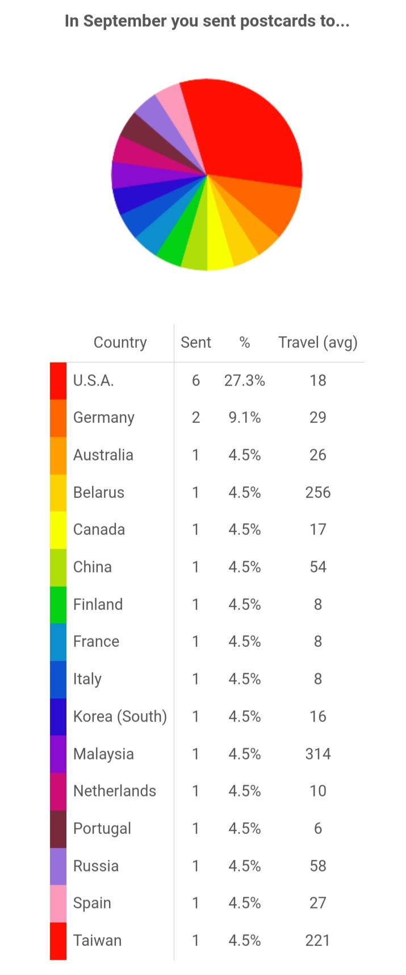Select the Germany orange legend swatch
The width and height of the screenshot is (406, 975).
58,418
